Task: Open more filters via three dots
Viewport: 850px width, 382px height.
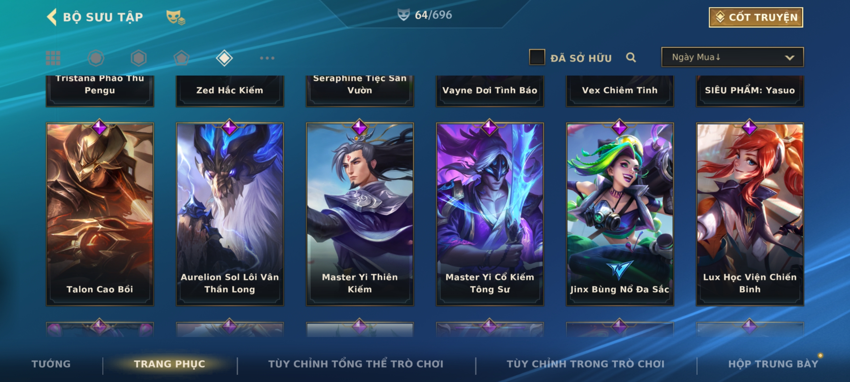Action: tap(267, 58)
